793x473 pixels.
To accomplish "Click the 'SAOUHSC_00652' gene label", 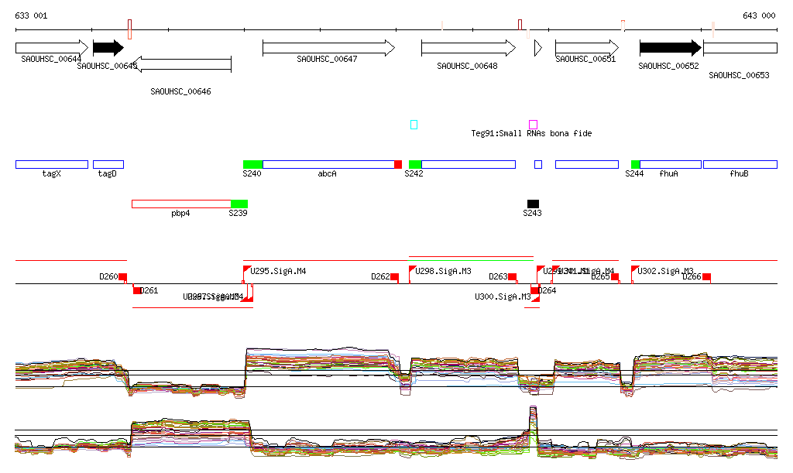I will pyautogui.click(x=668, y=67).
